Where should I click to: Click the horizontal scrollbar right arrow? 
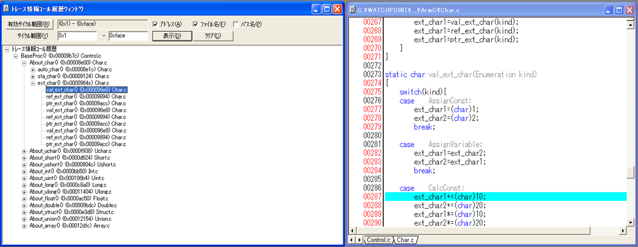[623, 231]
